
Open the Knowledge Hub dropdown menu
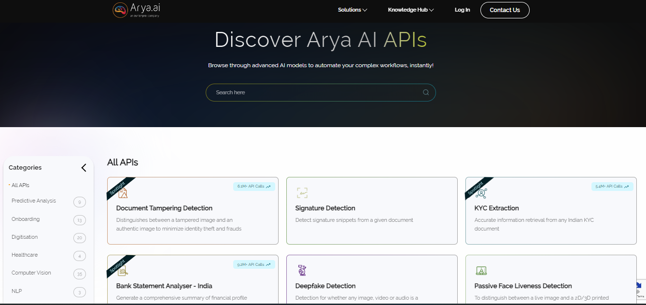[411, 10]
